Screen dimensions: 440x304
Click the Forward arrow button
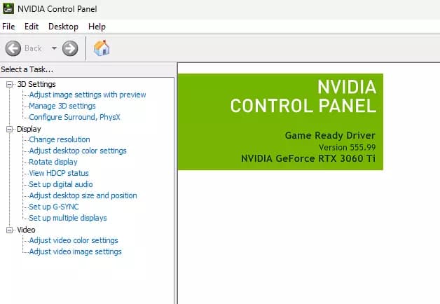70,48
